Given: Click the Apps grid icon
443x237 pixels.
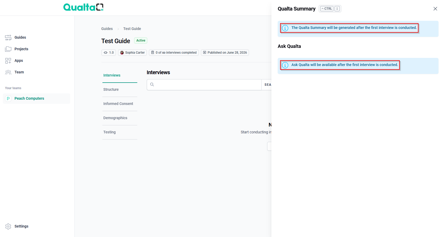Looking at the screenshot, I should pos(8,61).
